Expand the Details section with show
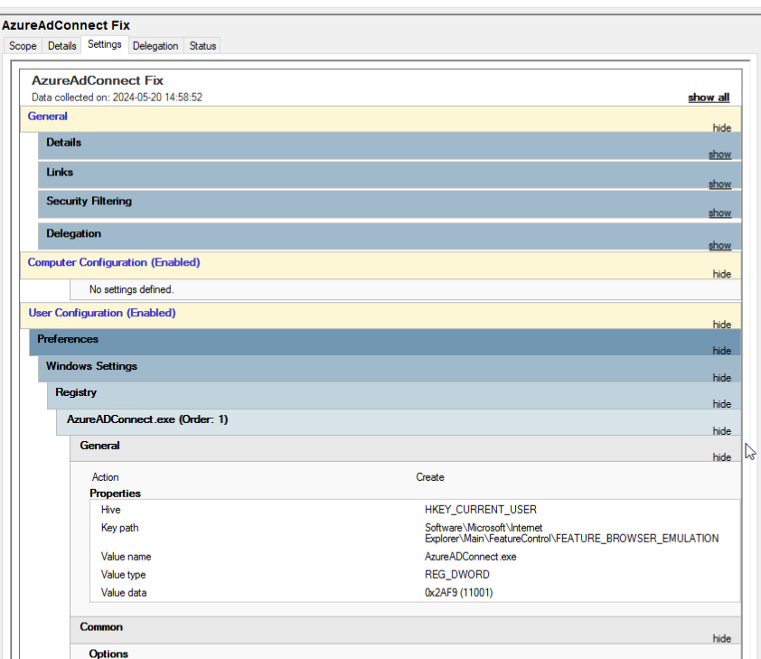 [x=719, y=155]
